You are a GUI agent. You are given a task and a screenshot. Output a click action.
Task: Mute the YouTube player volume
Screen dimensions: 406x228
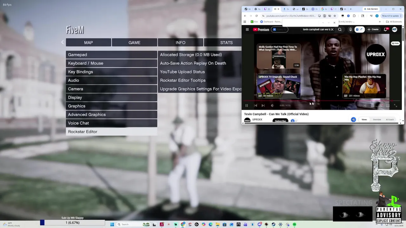coord(272,105)
